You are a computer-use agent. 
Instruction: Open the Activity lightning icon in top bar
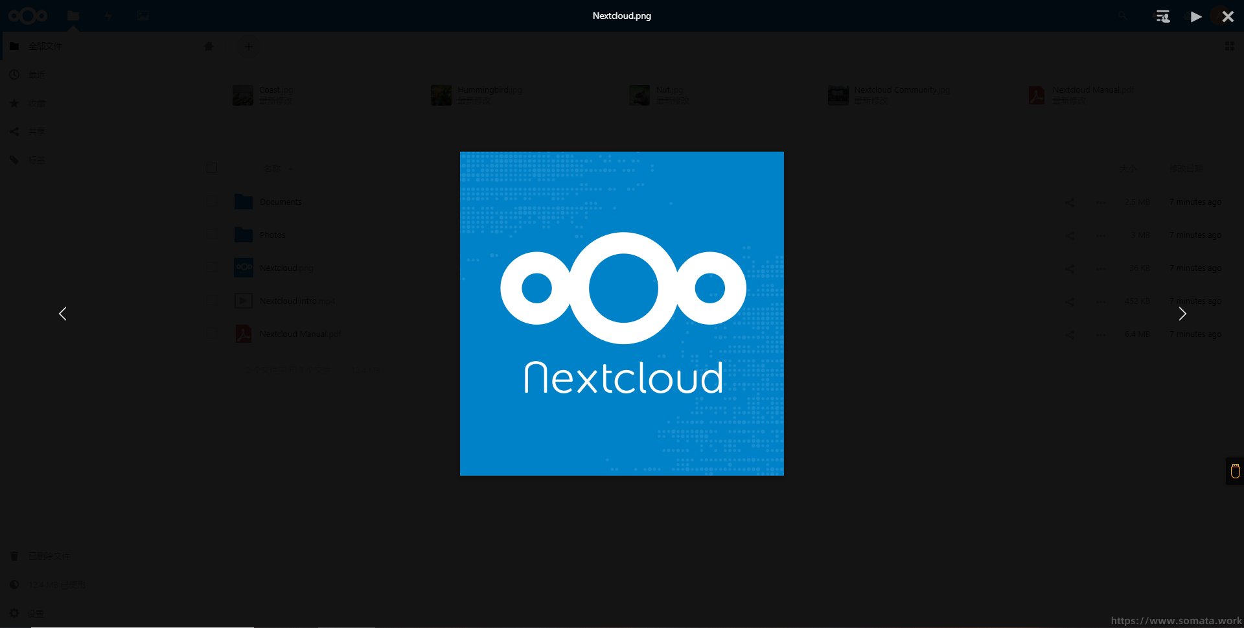[x=108, y=16]
